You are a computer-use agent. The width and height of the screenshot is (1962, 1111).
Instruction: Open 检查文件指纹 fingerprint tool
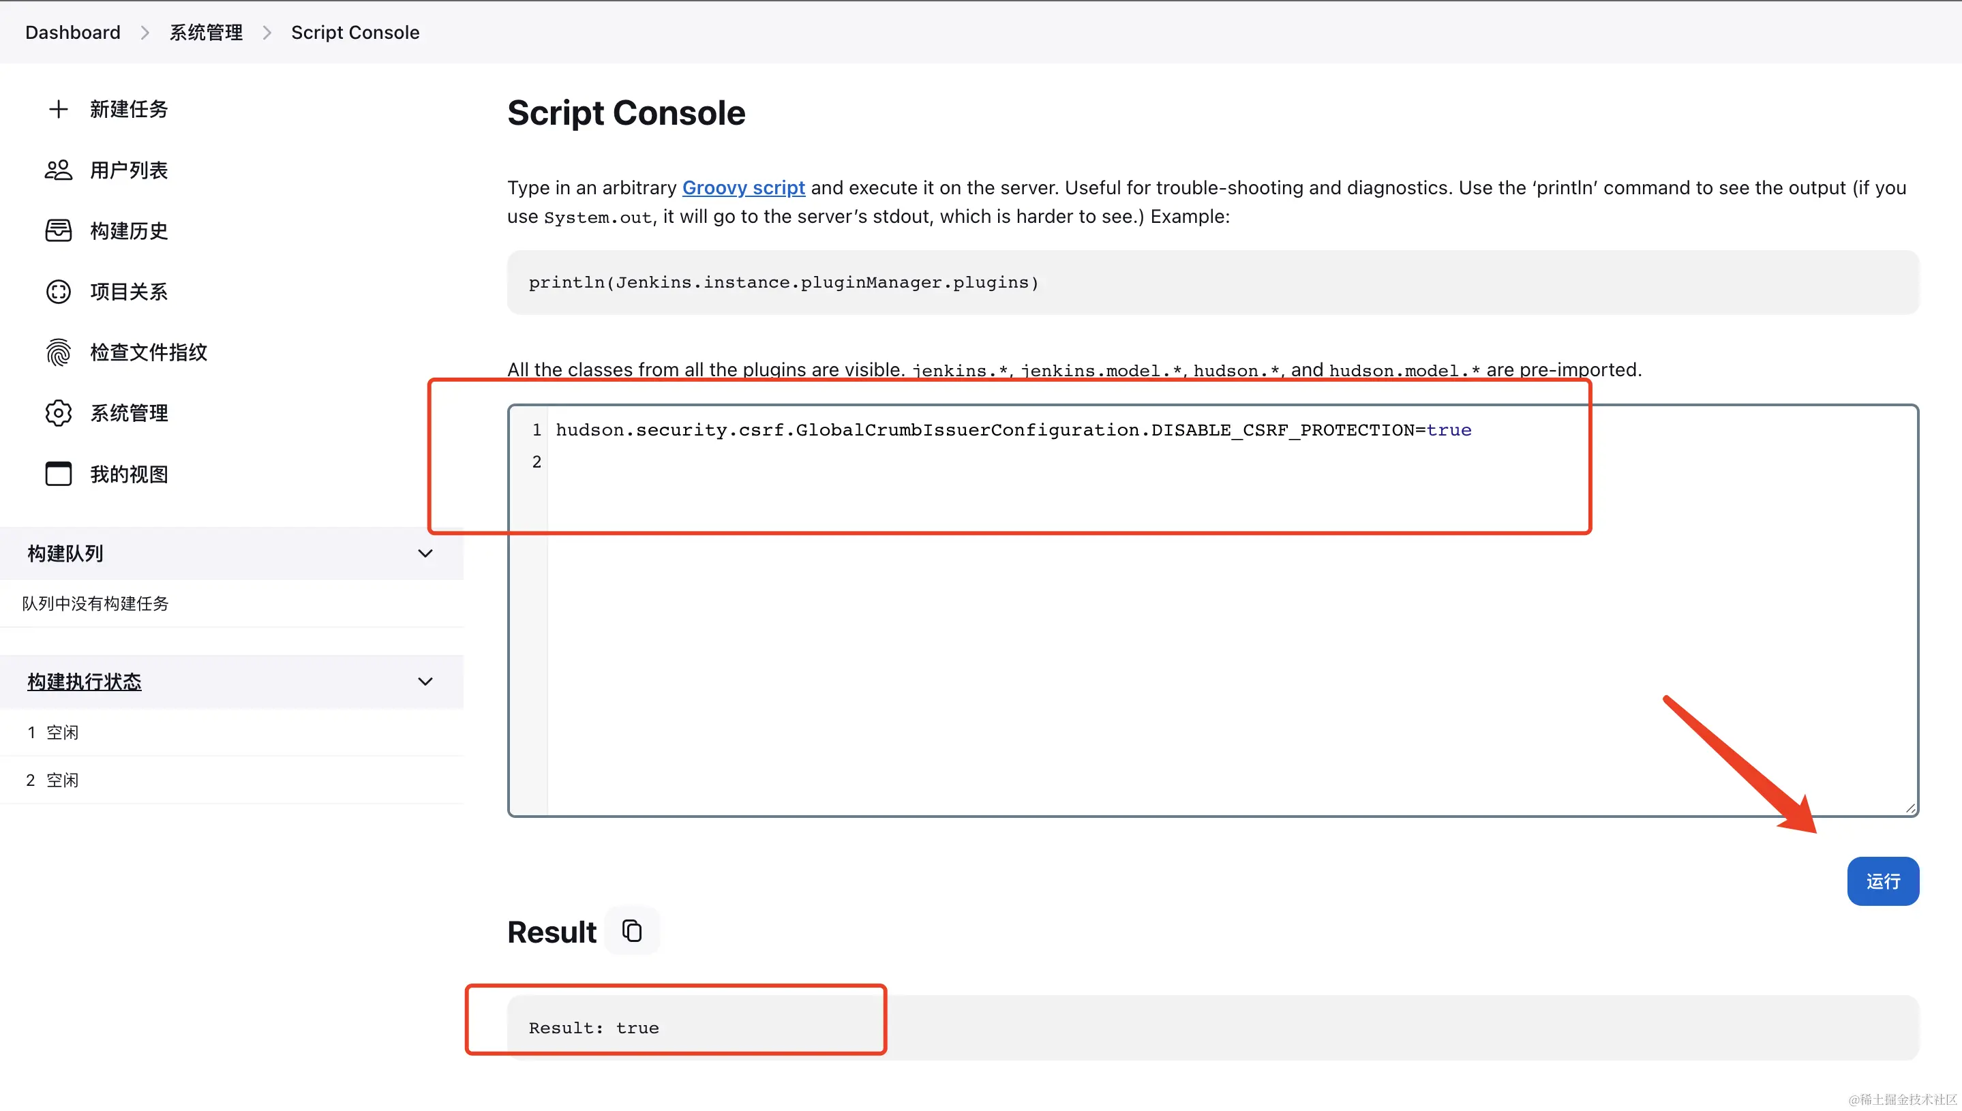(147, 352)
